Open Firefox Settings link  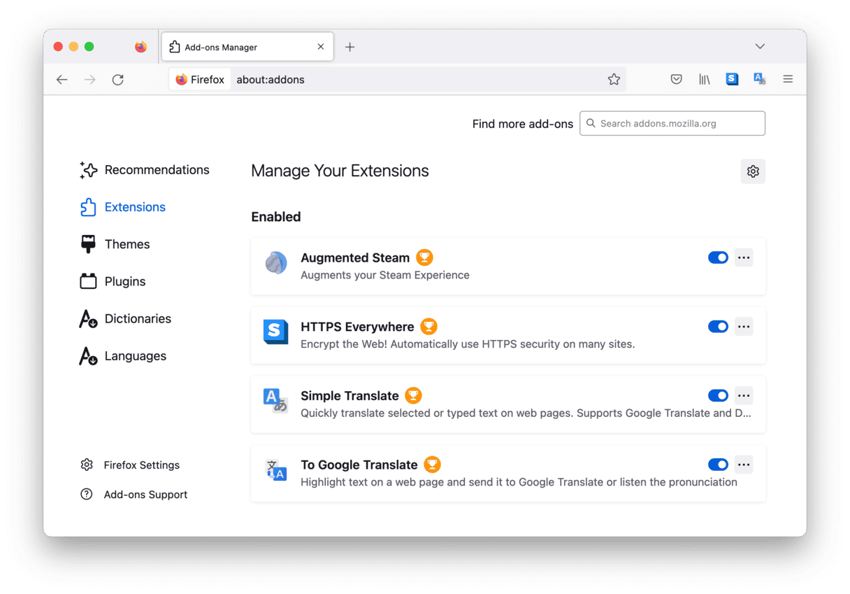131,465
